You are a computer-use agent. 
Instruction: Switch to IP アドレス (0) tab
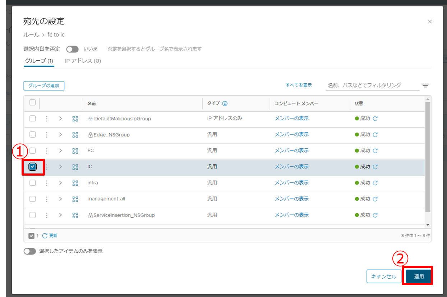point(83,61)
